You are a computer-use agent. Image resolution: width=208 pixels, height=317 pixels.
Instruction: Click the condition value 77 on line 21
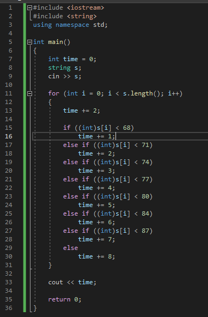coord(145,179)
